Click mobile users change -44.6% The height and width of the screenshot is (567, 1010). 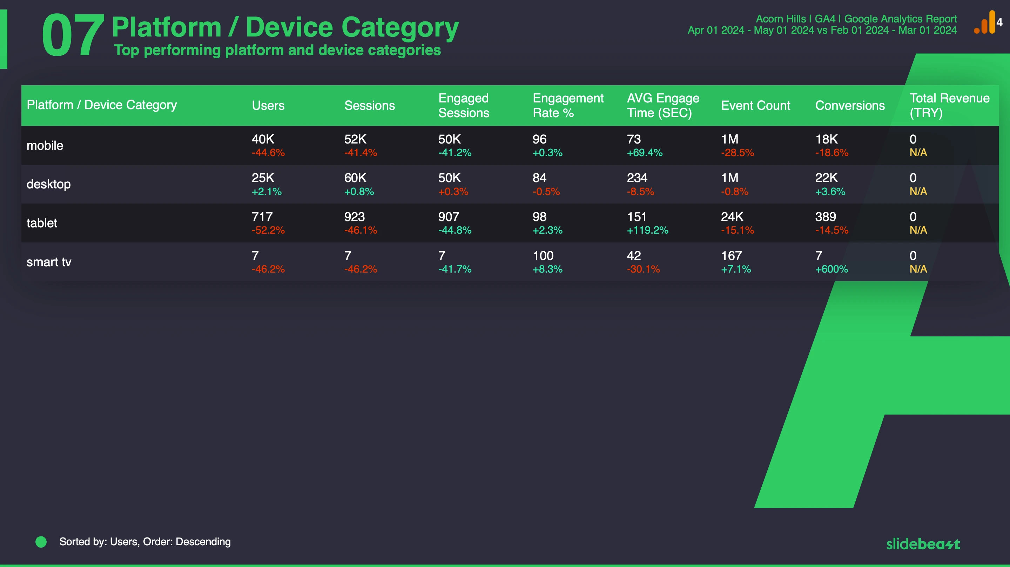coord(268,153)
